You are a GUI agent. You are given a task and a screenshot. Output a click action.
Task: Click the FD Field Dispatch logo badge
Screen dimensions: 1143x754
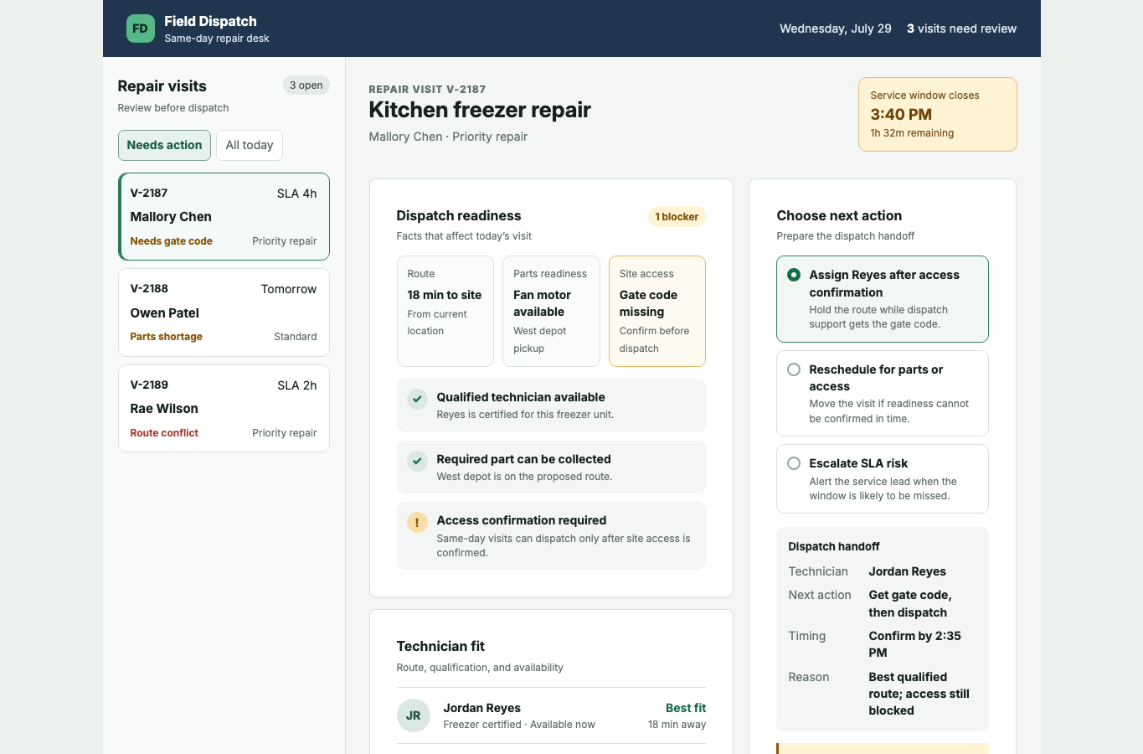pyautogui.click(x=141, y=28)
